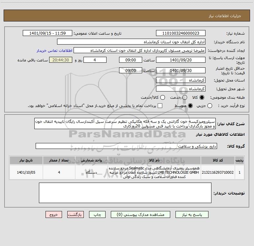Click the unit cell دستگاه
This screenshot has height=246, width=254.
point(91,172)
